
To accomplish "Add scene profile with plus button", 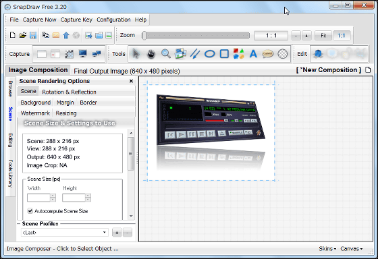I will 117,233.
